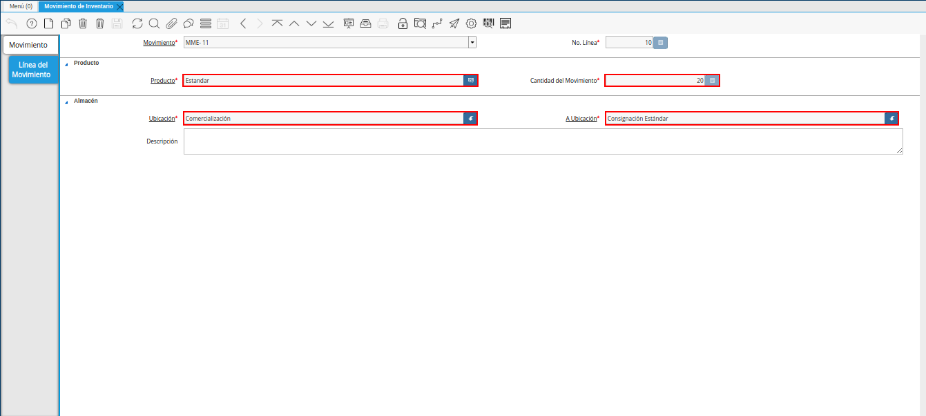Click the Lock record padlock icon
Viewport: 926px width, 416px height.
pos(403,23)
